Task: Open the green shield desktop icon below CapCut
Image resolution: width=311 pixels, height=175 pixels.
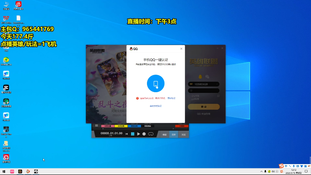Action: click(6, 103)
